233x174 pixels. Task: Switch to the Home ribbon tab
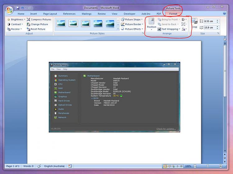coord(21,14)
